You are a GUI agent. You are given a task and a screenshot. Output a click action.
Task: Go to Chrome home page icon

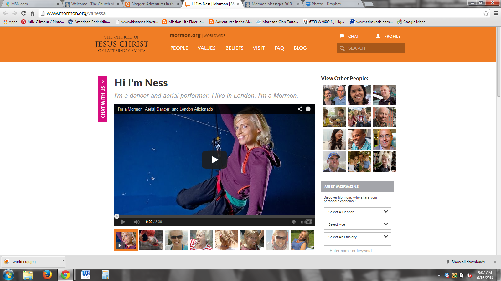pyautogui.click(x=33, y=13)
